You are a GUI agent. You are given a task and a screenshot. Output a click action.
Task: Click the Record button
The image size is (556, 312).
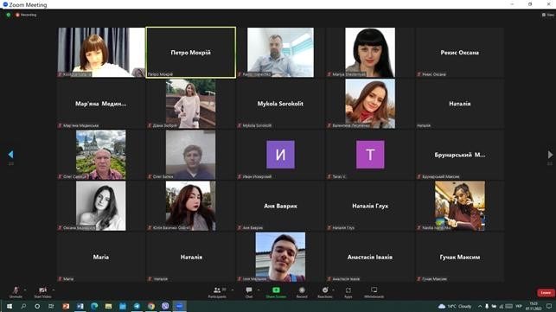coord(302,292)
